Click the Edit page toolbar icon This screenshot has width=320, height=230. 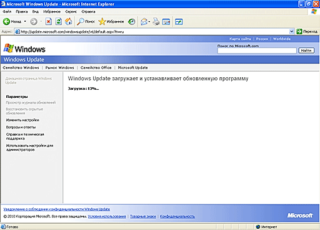(x=166, y=21)
